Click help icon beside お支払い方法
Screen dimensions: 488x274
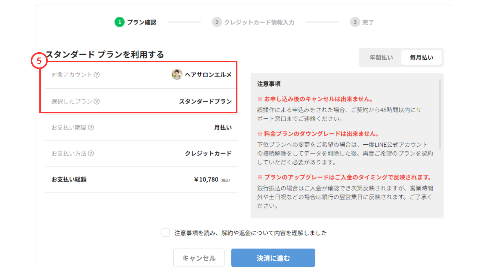coord(91,153)
